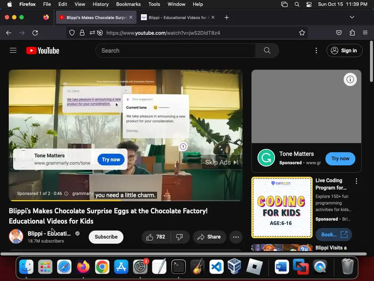This screenshot has height=281, width=374.
Task: Open options for Live Coding Program ad
Action: tap(356, 181)
